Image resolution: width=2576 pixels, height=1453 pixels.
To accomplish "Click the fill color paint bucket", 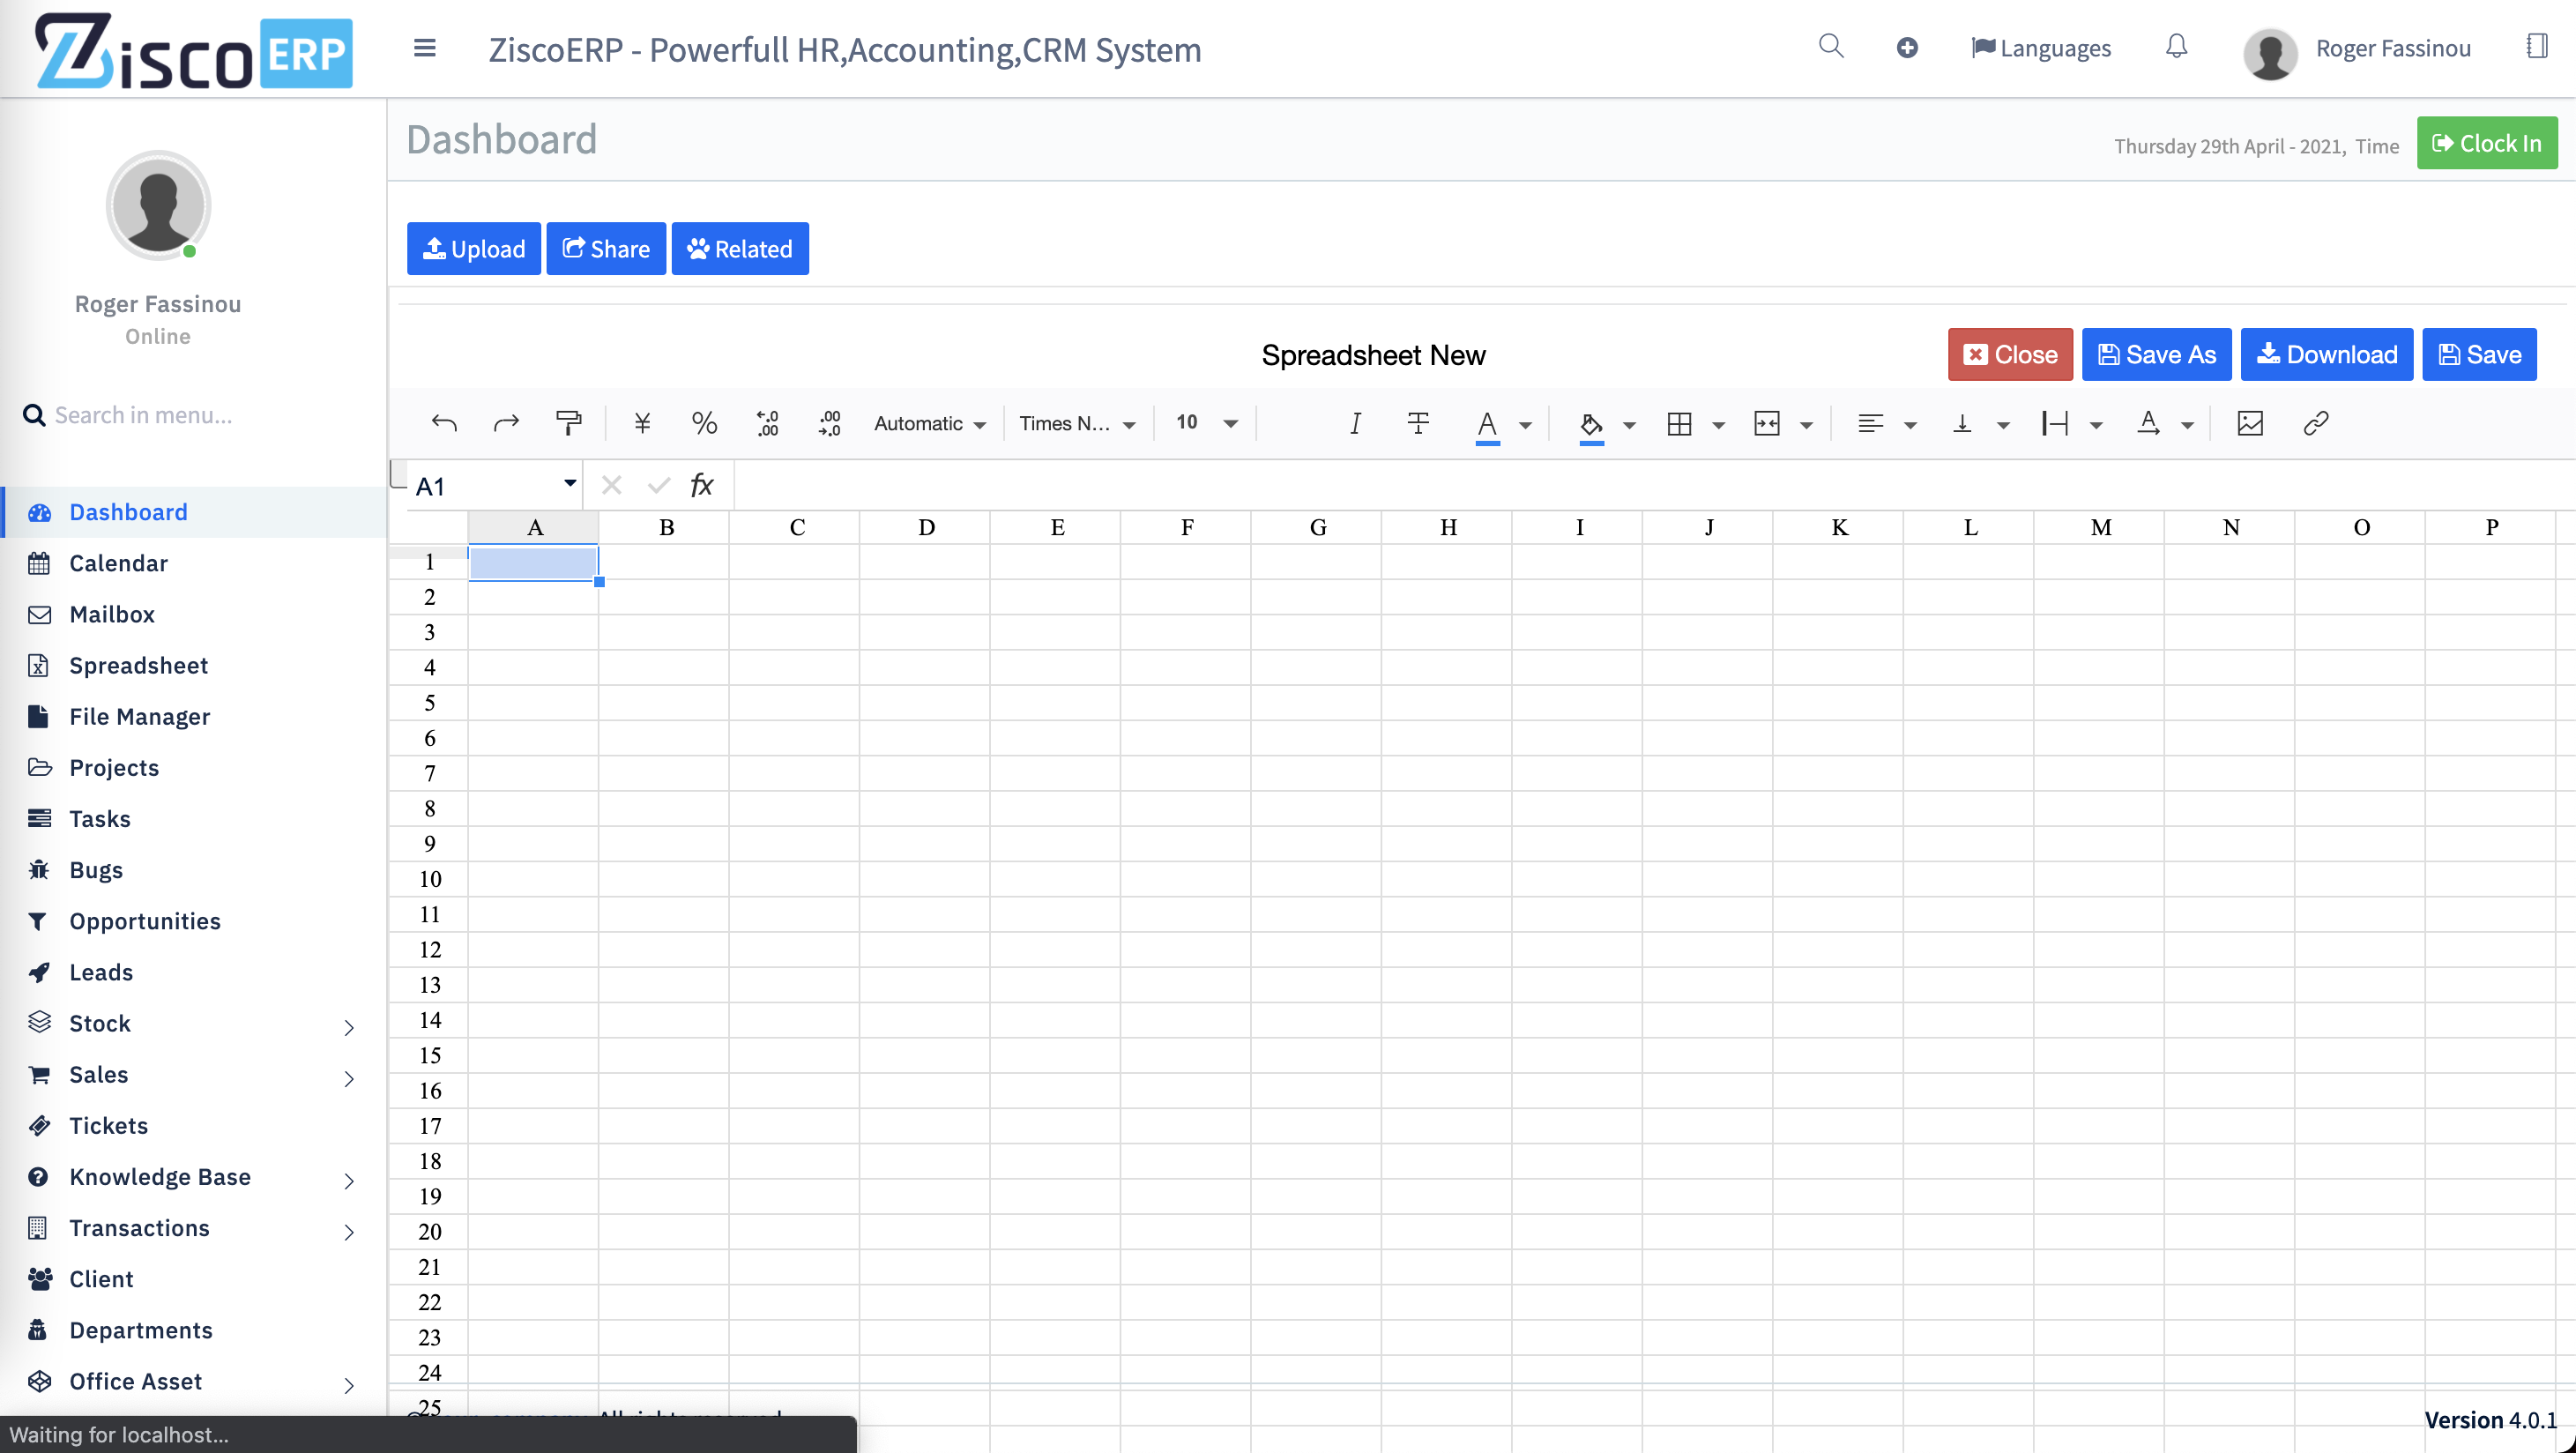I will pyautogui.click(x=1591, y=423).
